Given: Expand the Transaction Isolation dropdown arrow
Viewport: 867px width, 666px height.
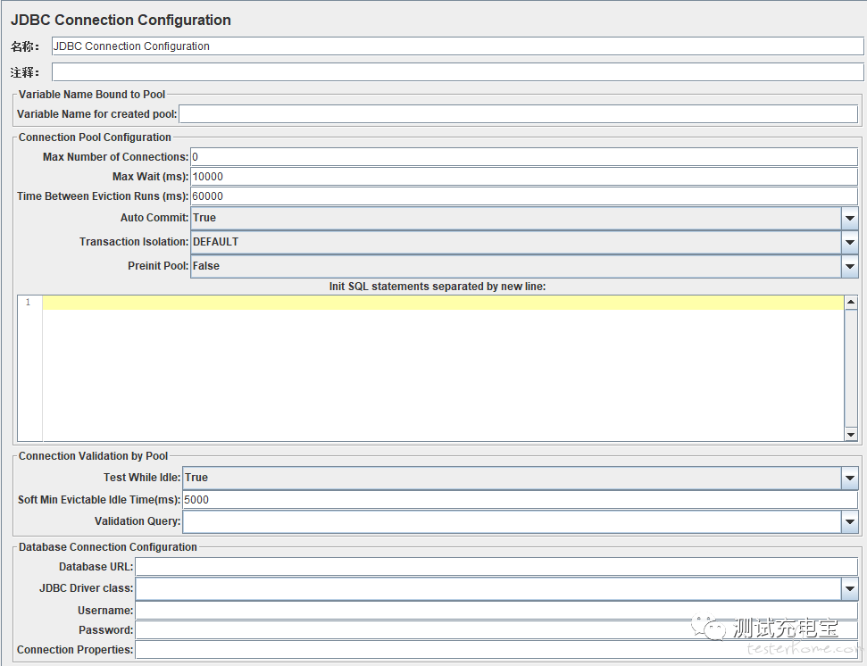Looking at the screenshot, I should coord(850,242).
